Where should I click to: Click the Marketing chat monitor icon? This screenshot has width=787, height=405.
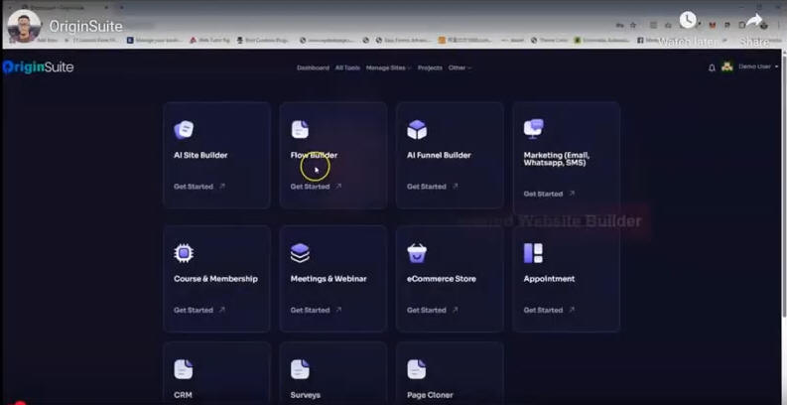(x=534, y=128)
